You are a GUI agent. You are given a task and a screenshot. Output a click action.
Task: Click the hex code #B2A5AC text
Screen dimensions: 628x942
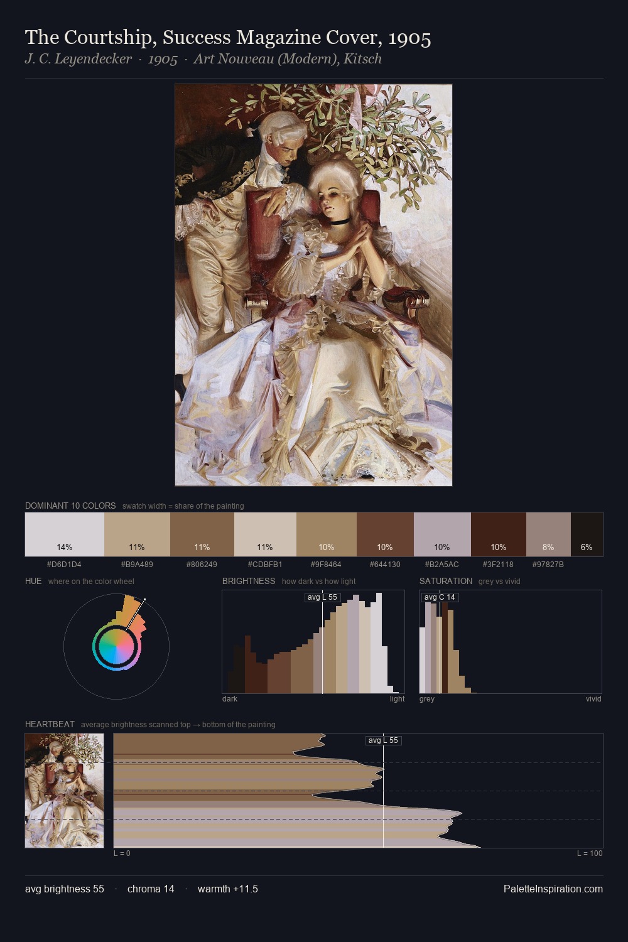(x=442, y=565)
